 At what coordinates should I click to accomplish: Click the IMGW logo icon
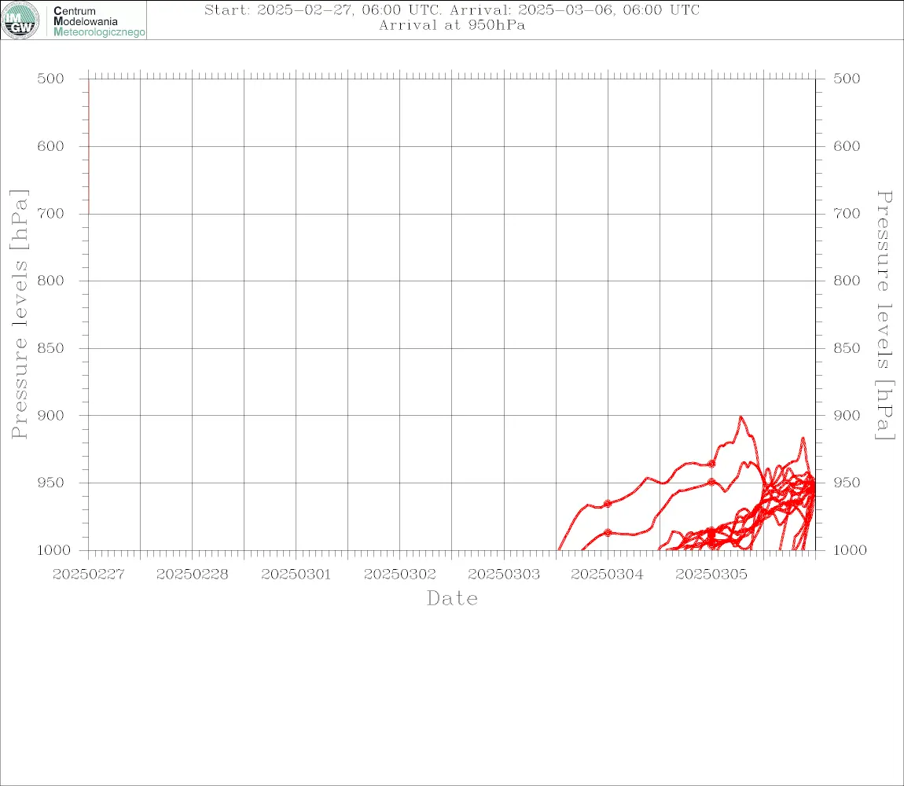(x=20, y=20)
